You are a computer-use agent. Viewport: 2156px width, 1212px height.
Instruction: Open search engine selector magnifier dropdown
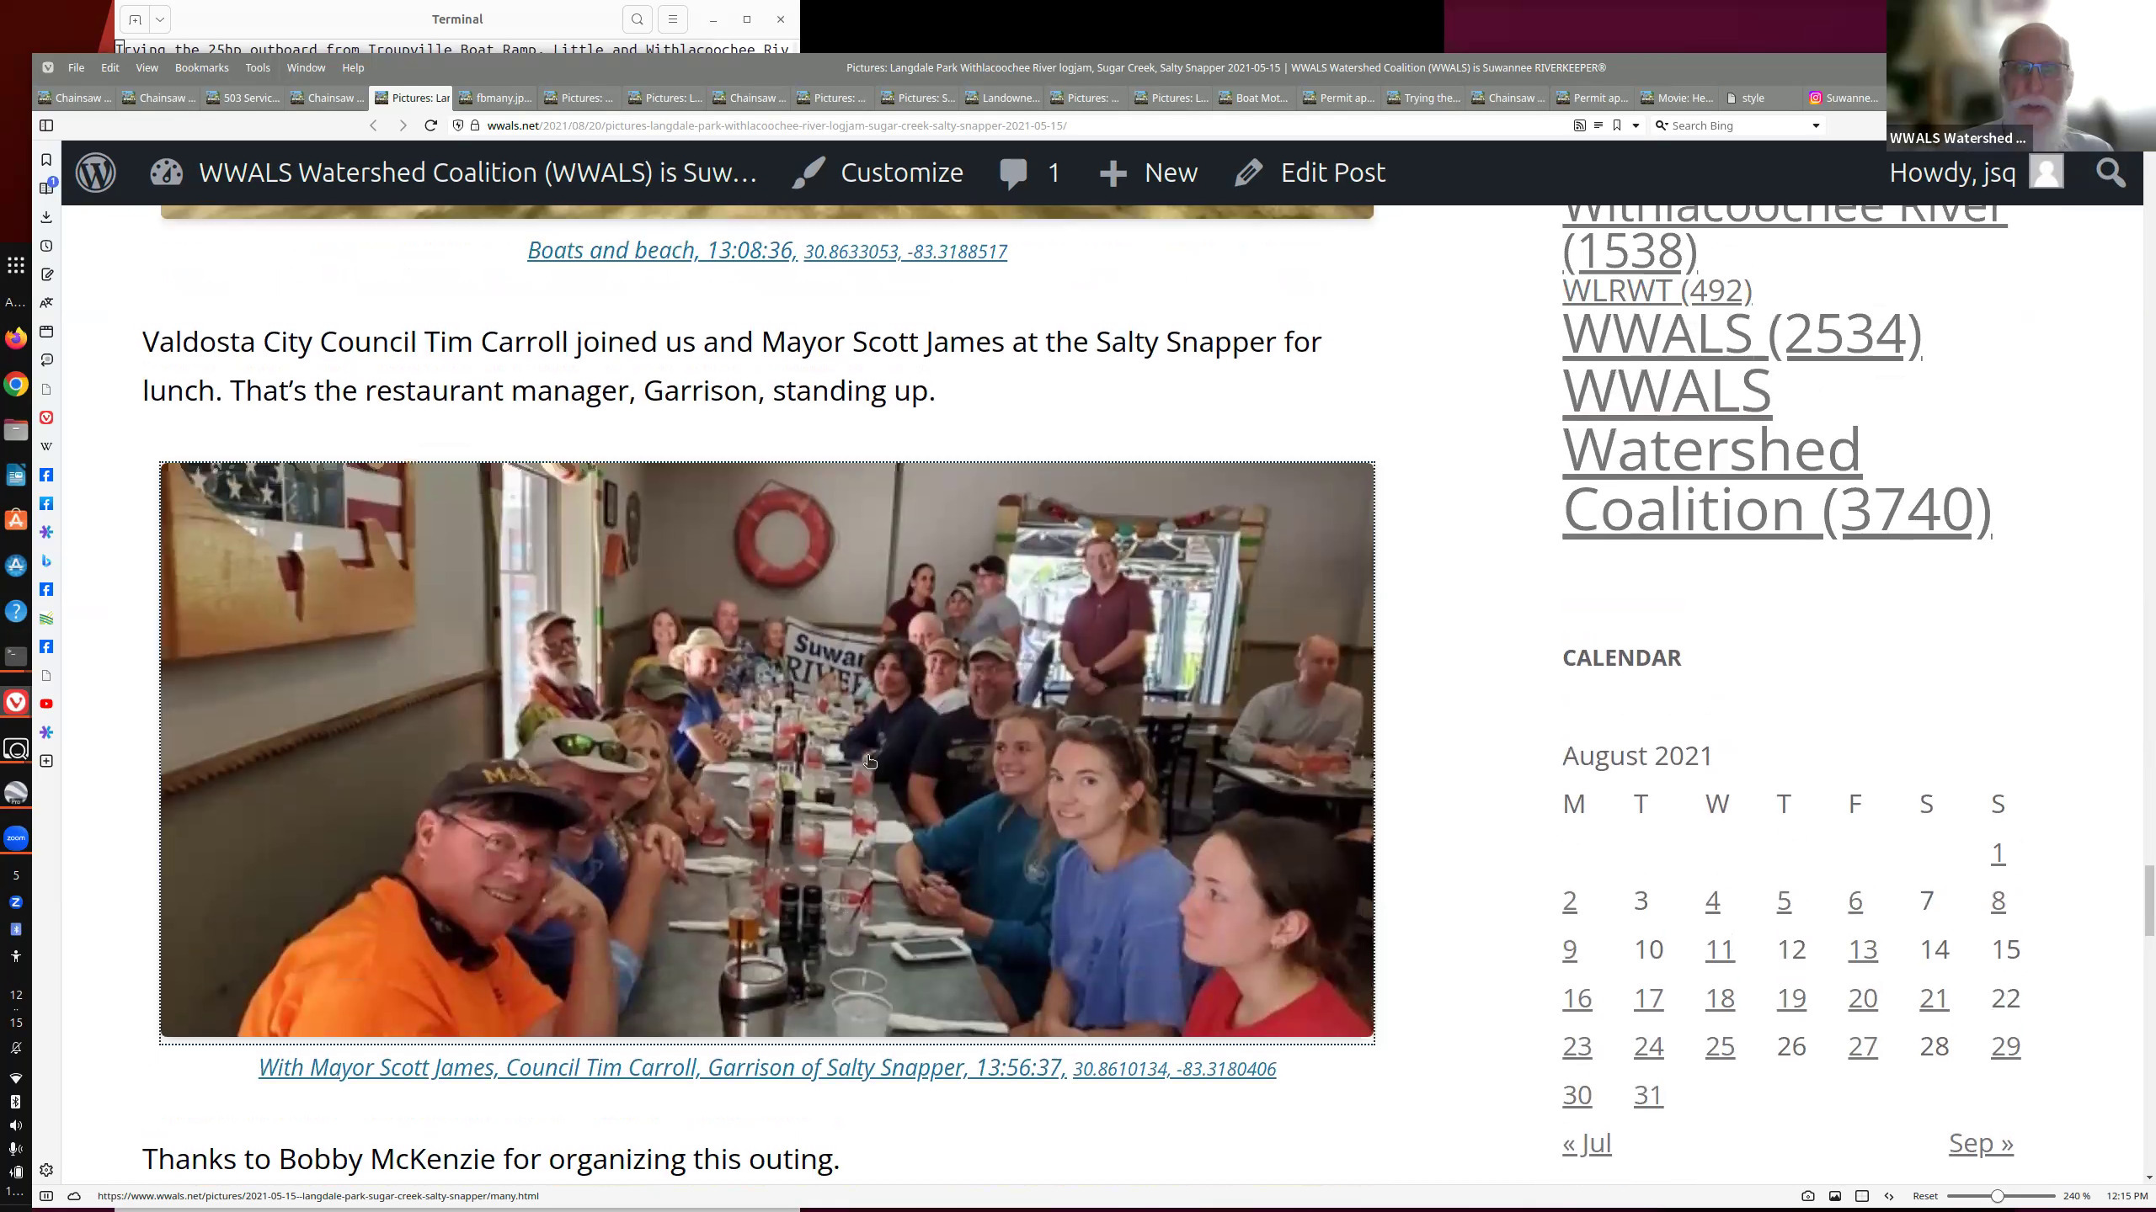tap(1661, 125)
